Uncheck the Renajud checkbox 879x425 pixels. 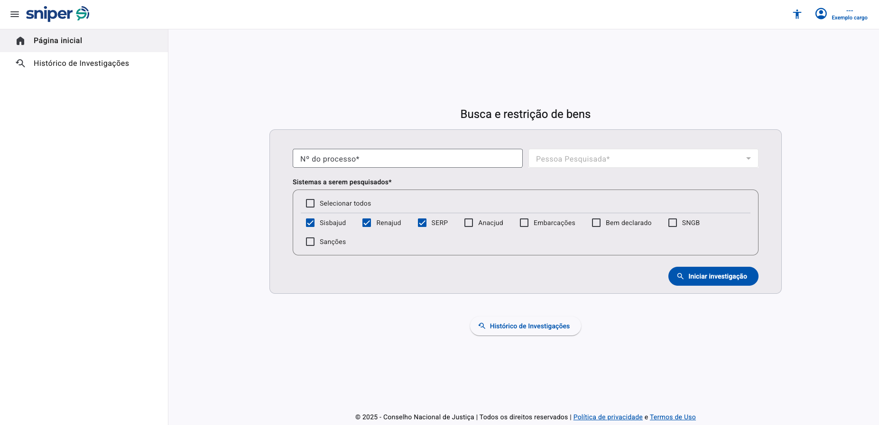pos(367,223)
